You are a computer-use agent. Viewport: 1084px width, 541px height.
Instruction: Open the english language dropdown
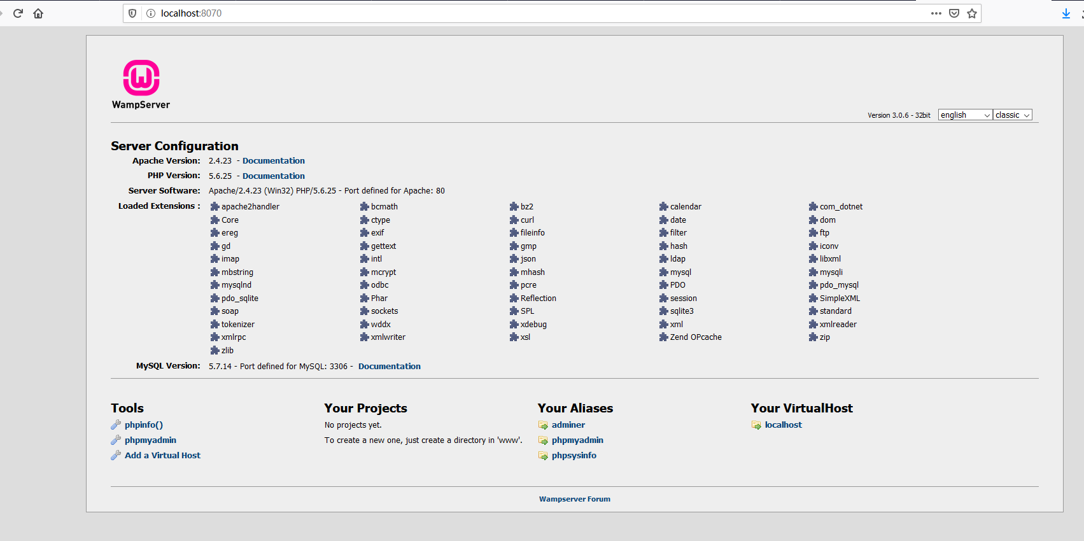click(x=966, y=115)
